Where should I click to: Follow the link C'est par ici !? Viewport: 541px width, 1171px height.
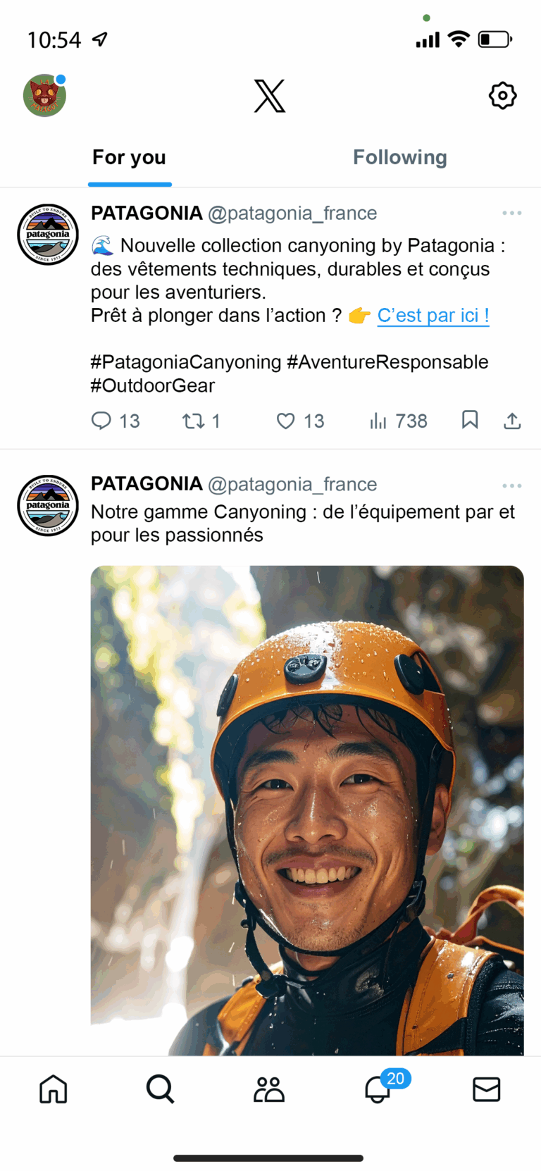[x=433, y=316]
